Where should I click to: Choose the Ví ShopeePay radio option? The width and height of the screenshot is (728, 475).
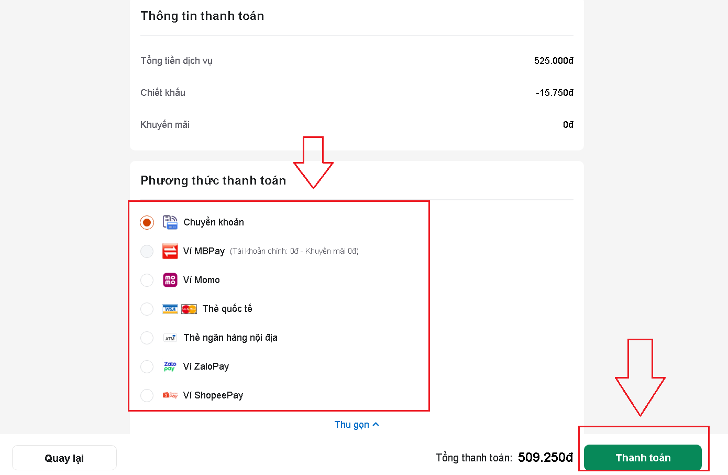coord(147,395)
